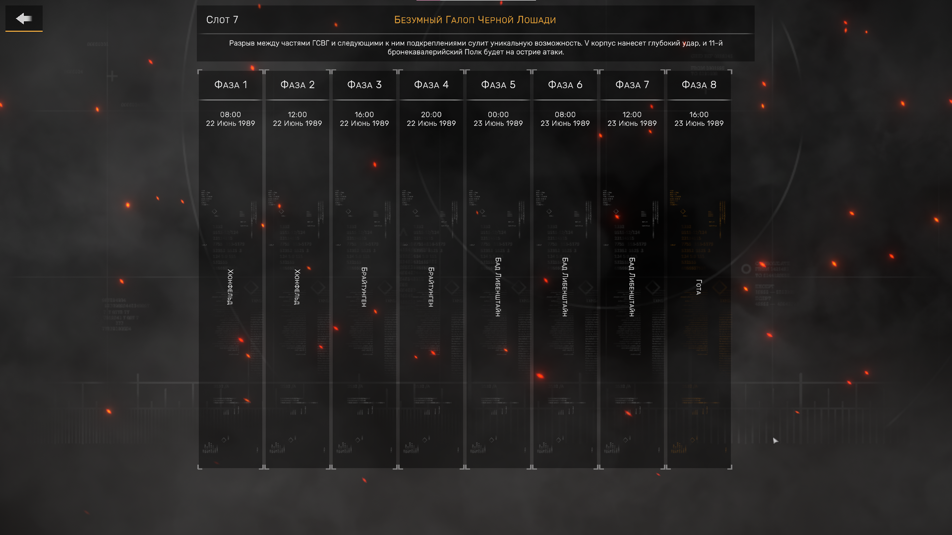Select the Фаза 8 phase header
The image size is (952, 535).
699,85
